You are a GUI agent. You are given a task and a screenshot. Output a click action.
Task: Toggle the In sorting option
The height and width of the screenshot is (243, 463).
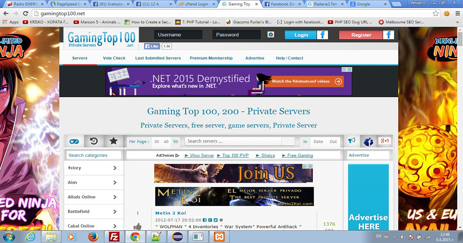click(x=305, y=142)
